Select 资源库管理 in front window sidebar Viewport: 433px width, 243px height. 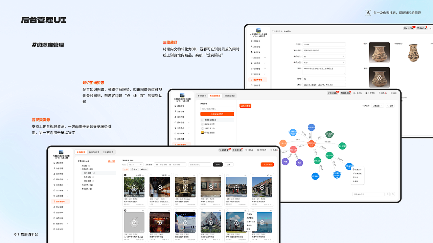(x=61, y=201)
